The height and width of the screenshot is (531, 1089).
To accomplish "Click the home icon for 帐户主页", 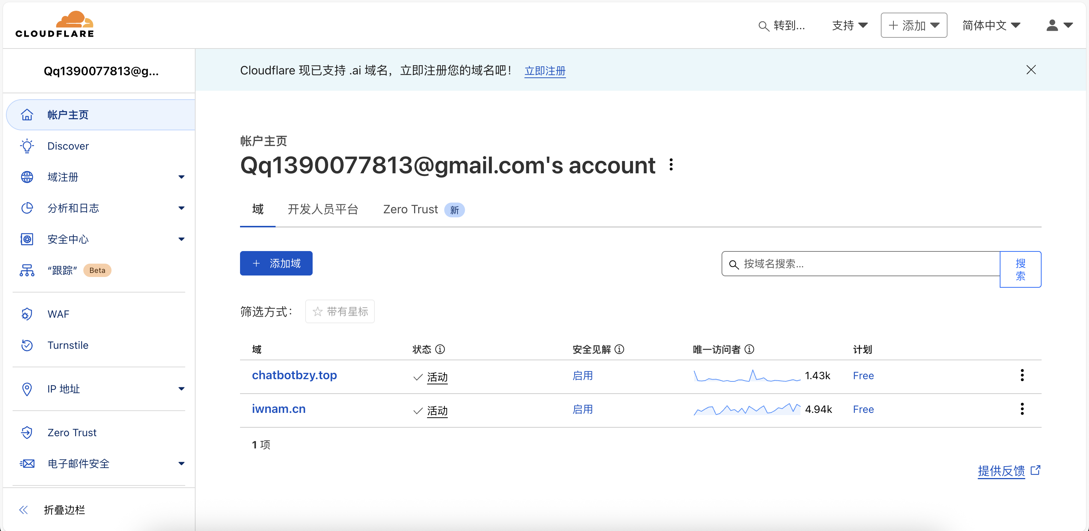I will tap(27, 114).
